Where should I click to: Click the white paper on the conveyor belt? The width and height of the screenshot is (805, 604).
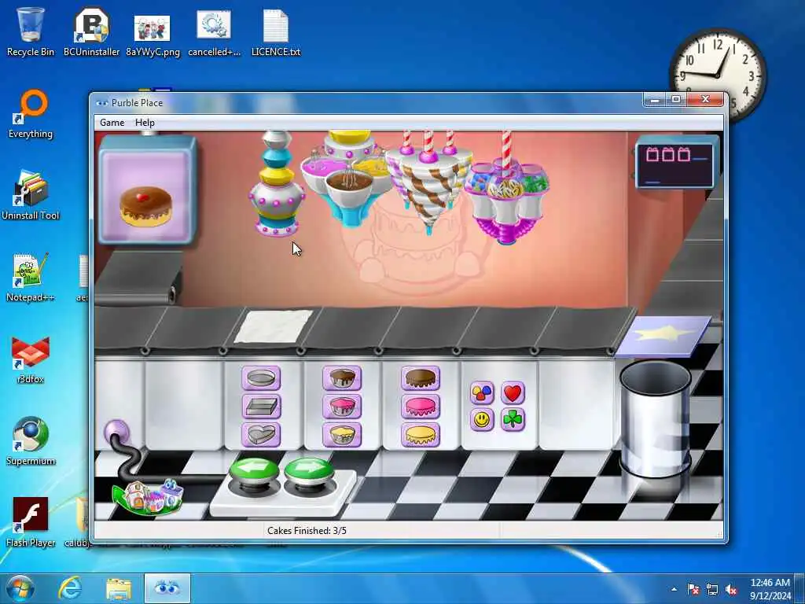[x=273, y=326]
